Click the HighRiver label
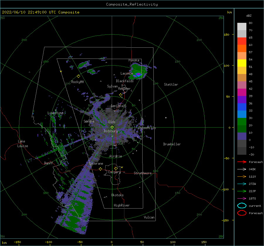The width and height of the screenshot is (264, 246). point(122,205)
